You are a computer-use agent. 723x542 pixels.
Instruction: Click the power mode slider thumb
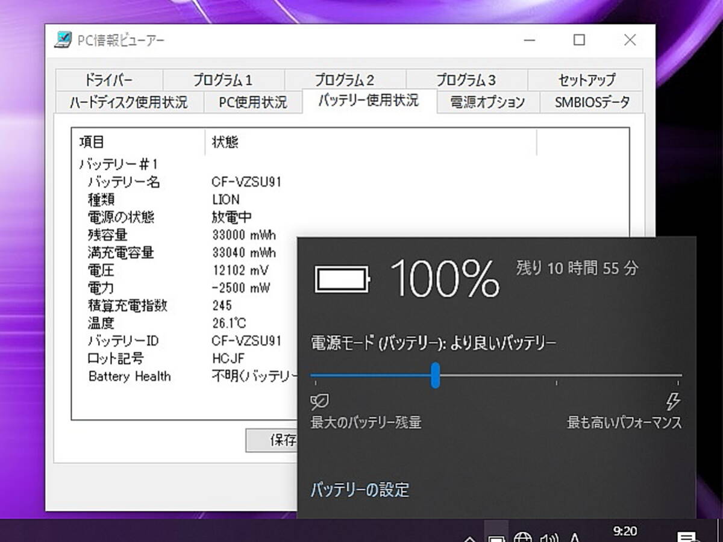coord(436,375)
